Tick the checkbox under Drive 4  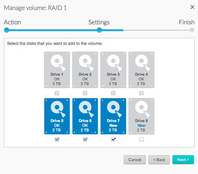(x=141, y=93)
